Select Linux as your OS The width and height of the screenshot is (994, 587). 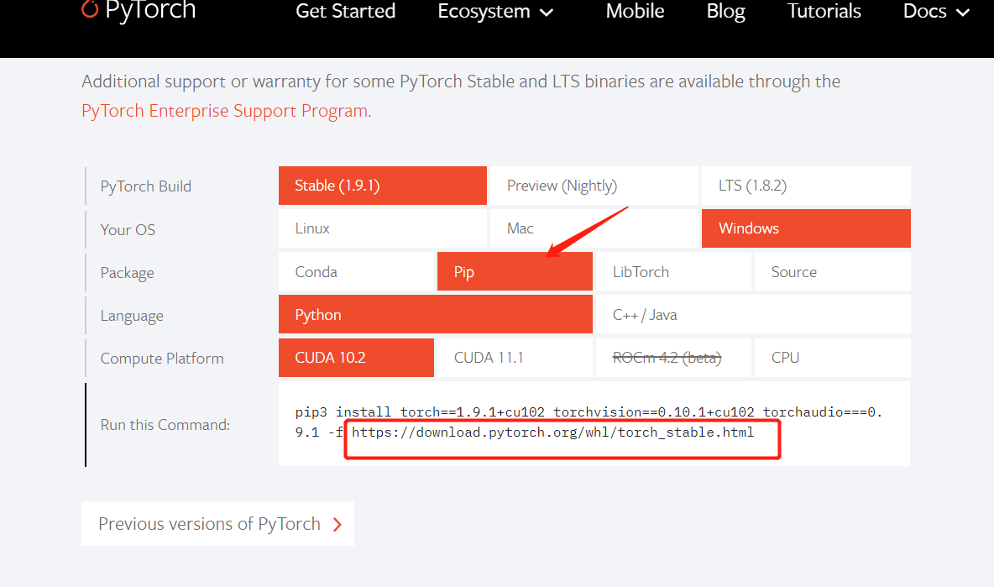coord(382,228)
